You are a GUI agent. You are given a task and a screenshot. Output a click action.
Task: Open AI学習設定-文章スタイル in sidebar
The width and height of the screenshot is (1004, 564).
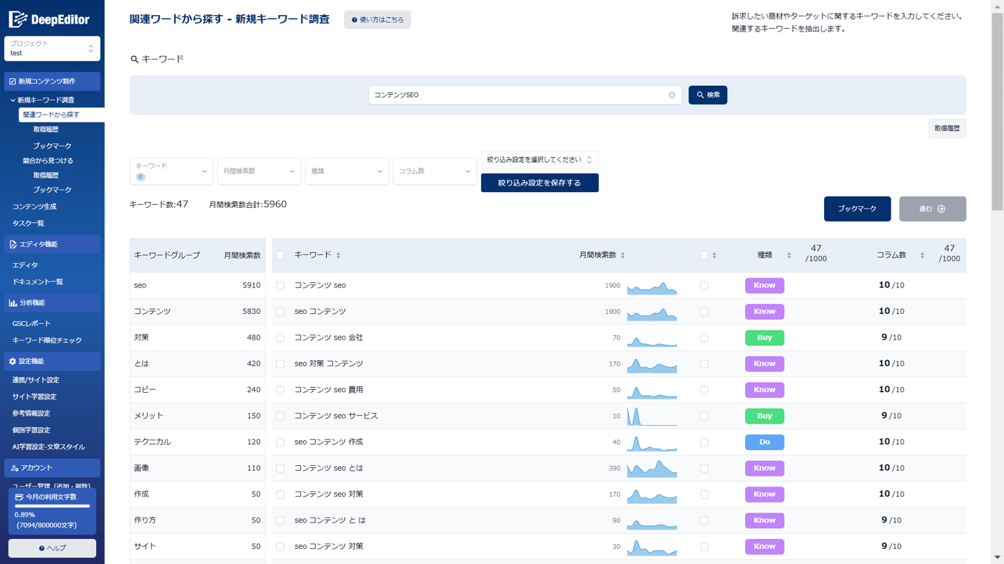point(49,447)
